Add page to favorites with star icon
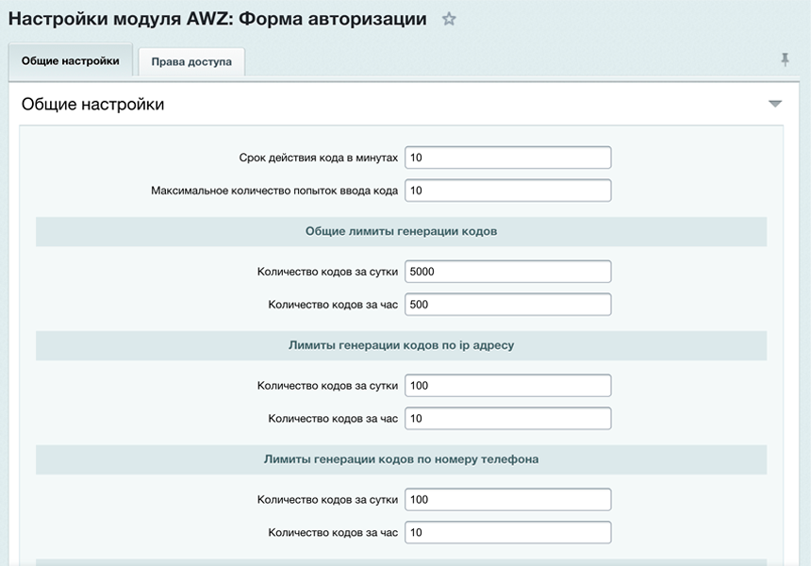Viewport: 811px width, 566px height. 449,19
